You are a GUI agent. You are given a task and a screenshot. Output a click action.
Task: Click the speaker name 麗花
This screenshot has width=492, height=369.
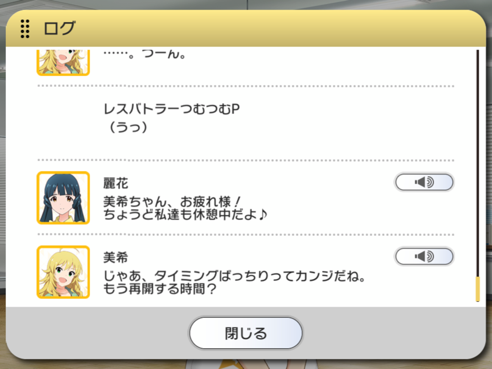116,183
